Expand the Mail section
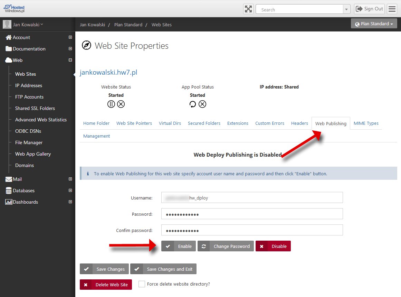 point(70,179)
